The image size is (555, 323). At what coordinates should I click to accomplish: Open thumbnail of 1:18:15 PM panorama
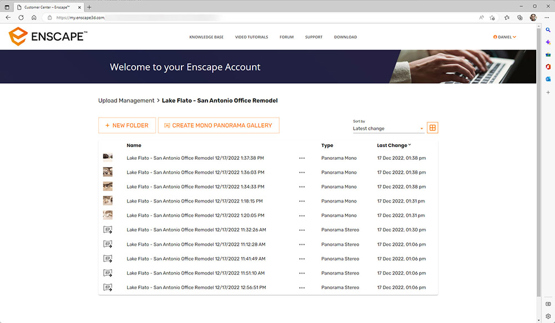tap(108, 200)
